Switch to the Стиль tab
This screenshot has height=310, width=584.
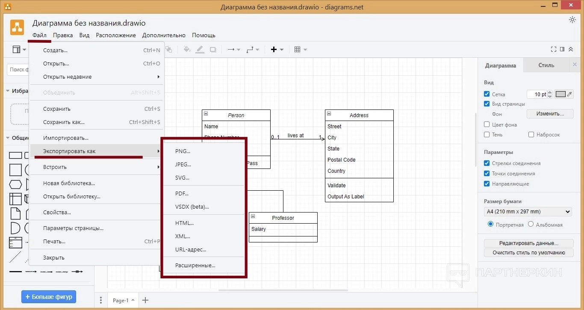click(546, 65)
